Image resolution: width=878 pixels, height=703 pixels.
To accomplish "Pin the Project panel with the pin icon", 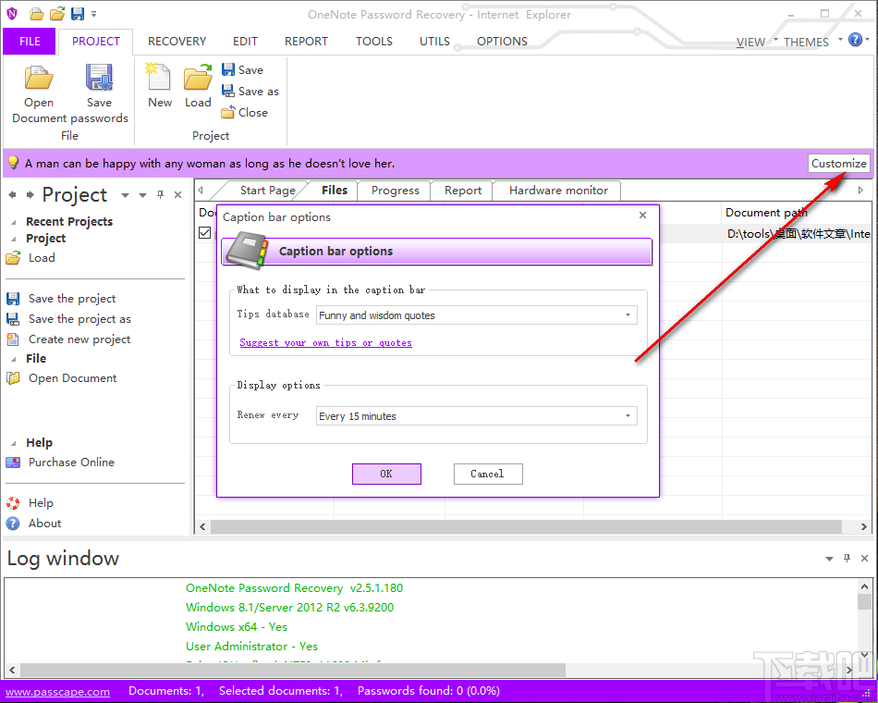I will 160,194.
